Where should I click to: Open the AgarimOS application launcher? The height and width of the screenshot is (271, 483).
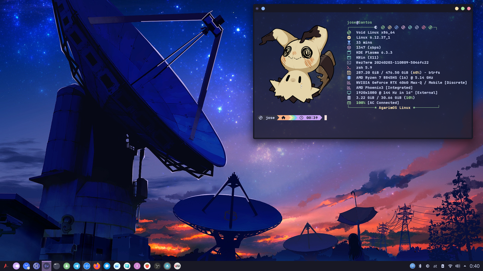(6, 266)
